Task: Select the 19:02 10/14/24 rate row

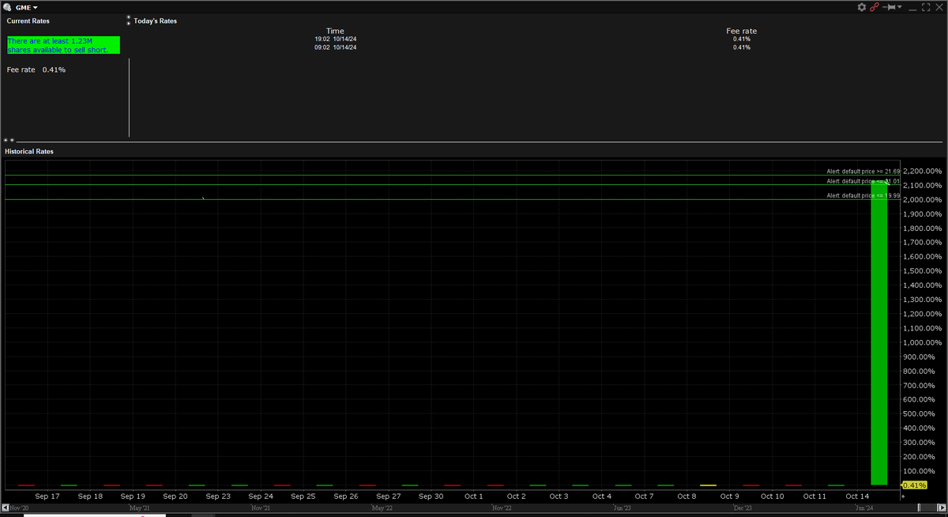Action: [x=335, y=39]
